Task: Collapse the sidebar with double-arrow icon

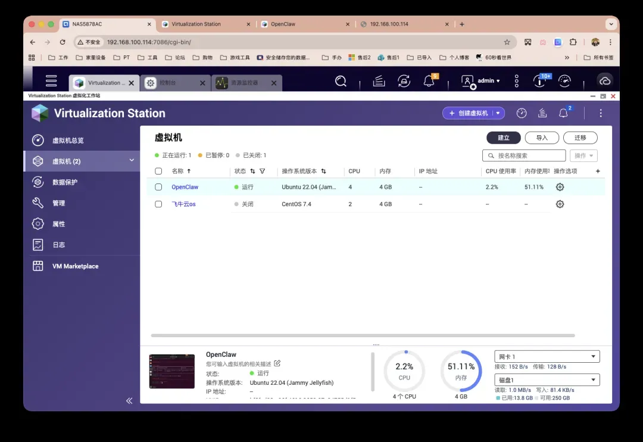Action: [129, 401]
